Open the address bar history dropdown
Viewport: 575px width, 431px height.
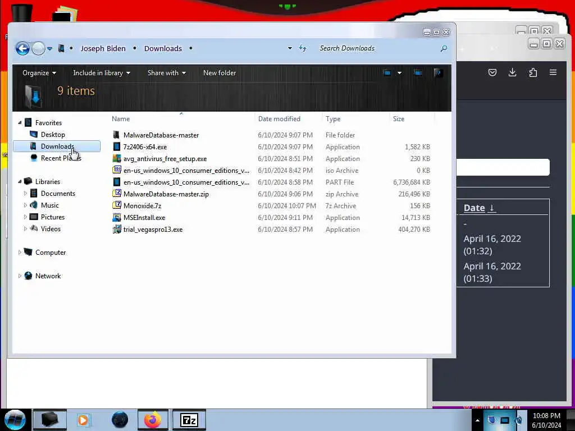pos(290,48)
